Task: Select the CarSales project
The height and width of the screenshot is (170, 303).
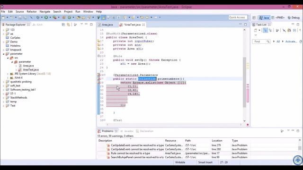Action: pyautogui.click(x=15, y=38)
